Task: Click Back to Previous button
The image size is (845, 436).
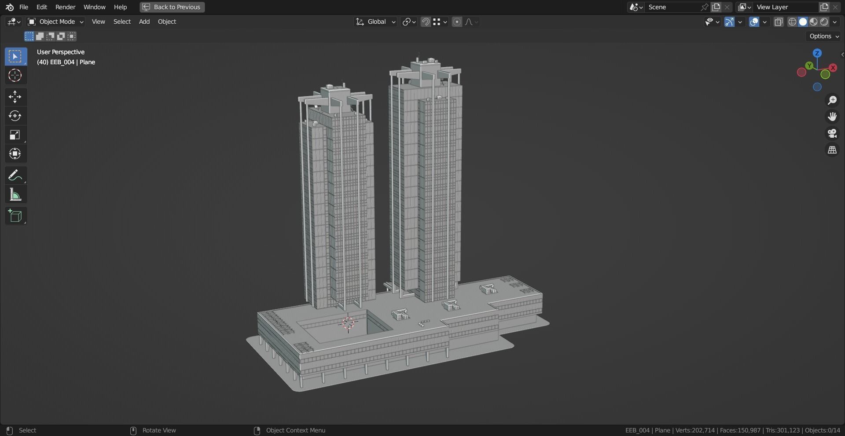Action: tap(172, 7)
